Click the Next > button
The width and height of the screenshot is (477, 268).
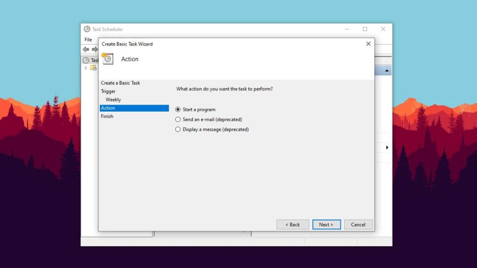(x=327, y=225)
